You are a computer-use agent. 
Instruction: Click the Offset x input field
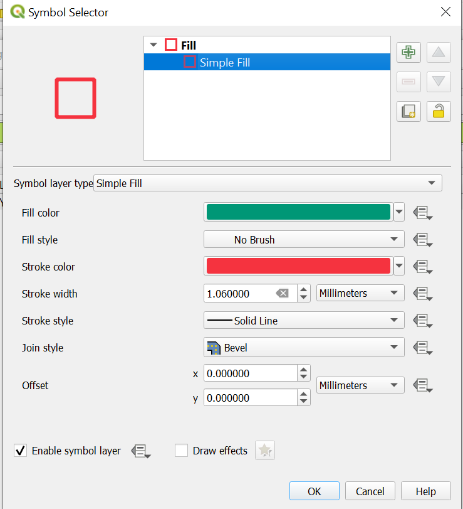(x=250, y=373)
